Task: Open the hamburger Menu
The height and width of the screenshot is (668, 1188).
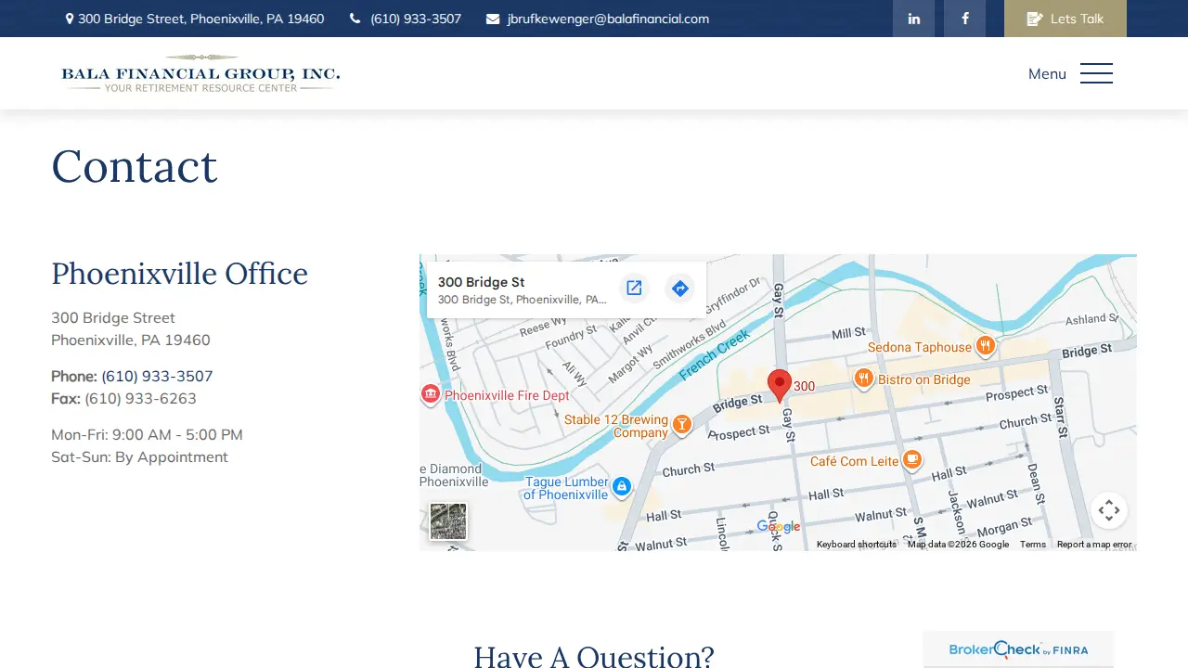Action: click(x=1070, y=73)
